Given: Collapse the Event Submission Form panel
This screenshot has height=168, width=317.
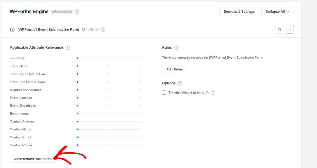Looking at the screenshot, I should [289, 30].
